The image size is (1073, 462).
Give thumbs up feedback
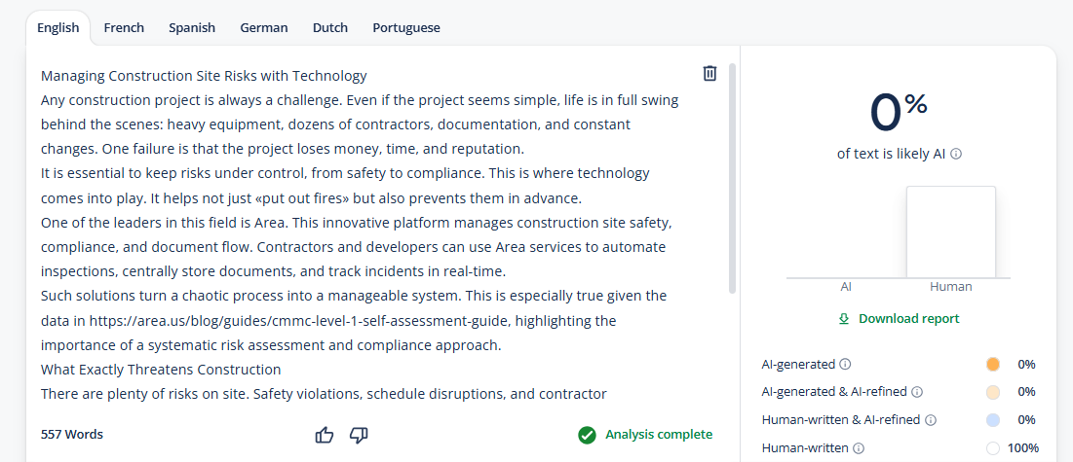tap(325, 435)
